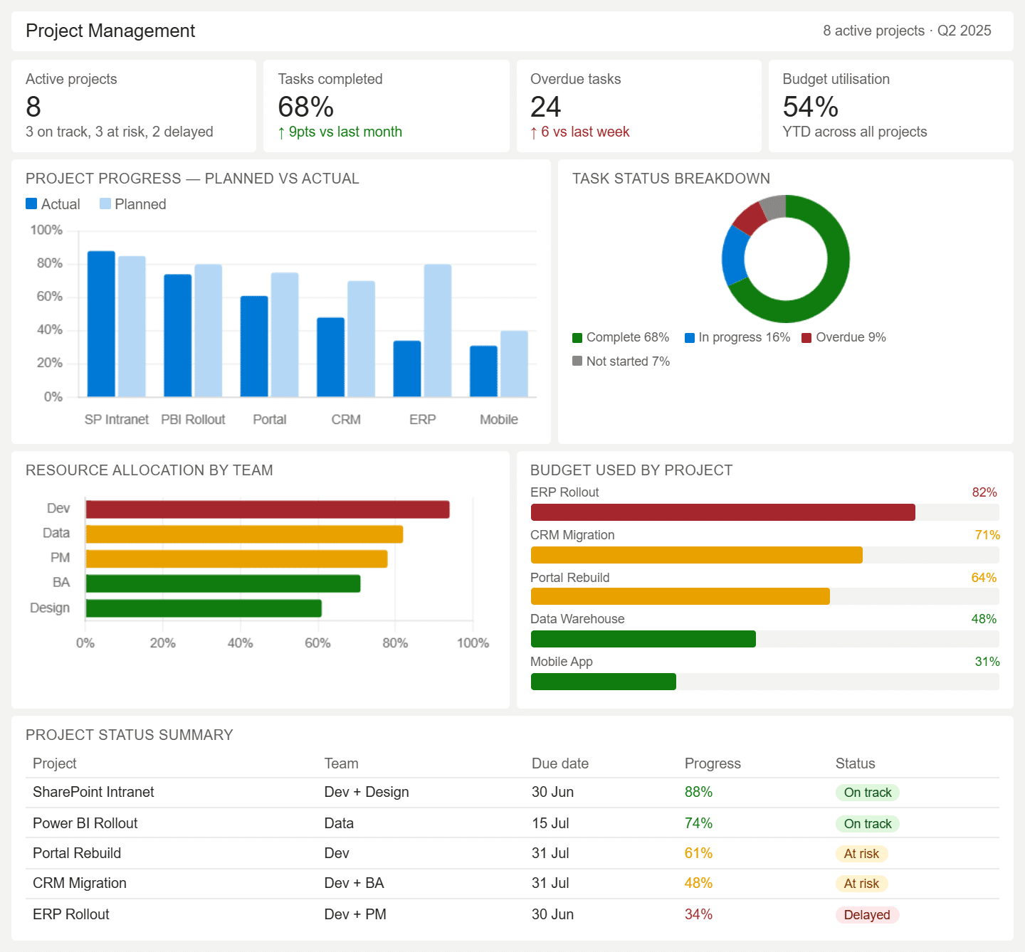Click the 15 Jul due date cell

pos(550,823)
